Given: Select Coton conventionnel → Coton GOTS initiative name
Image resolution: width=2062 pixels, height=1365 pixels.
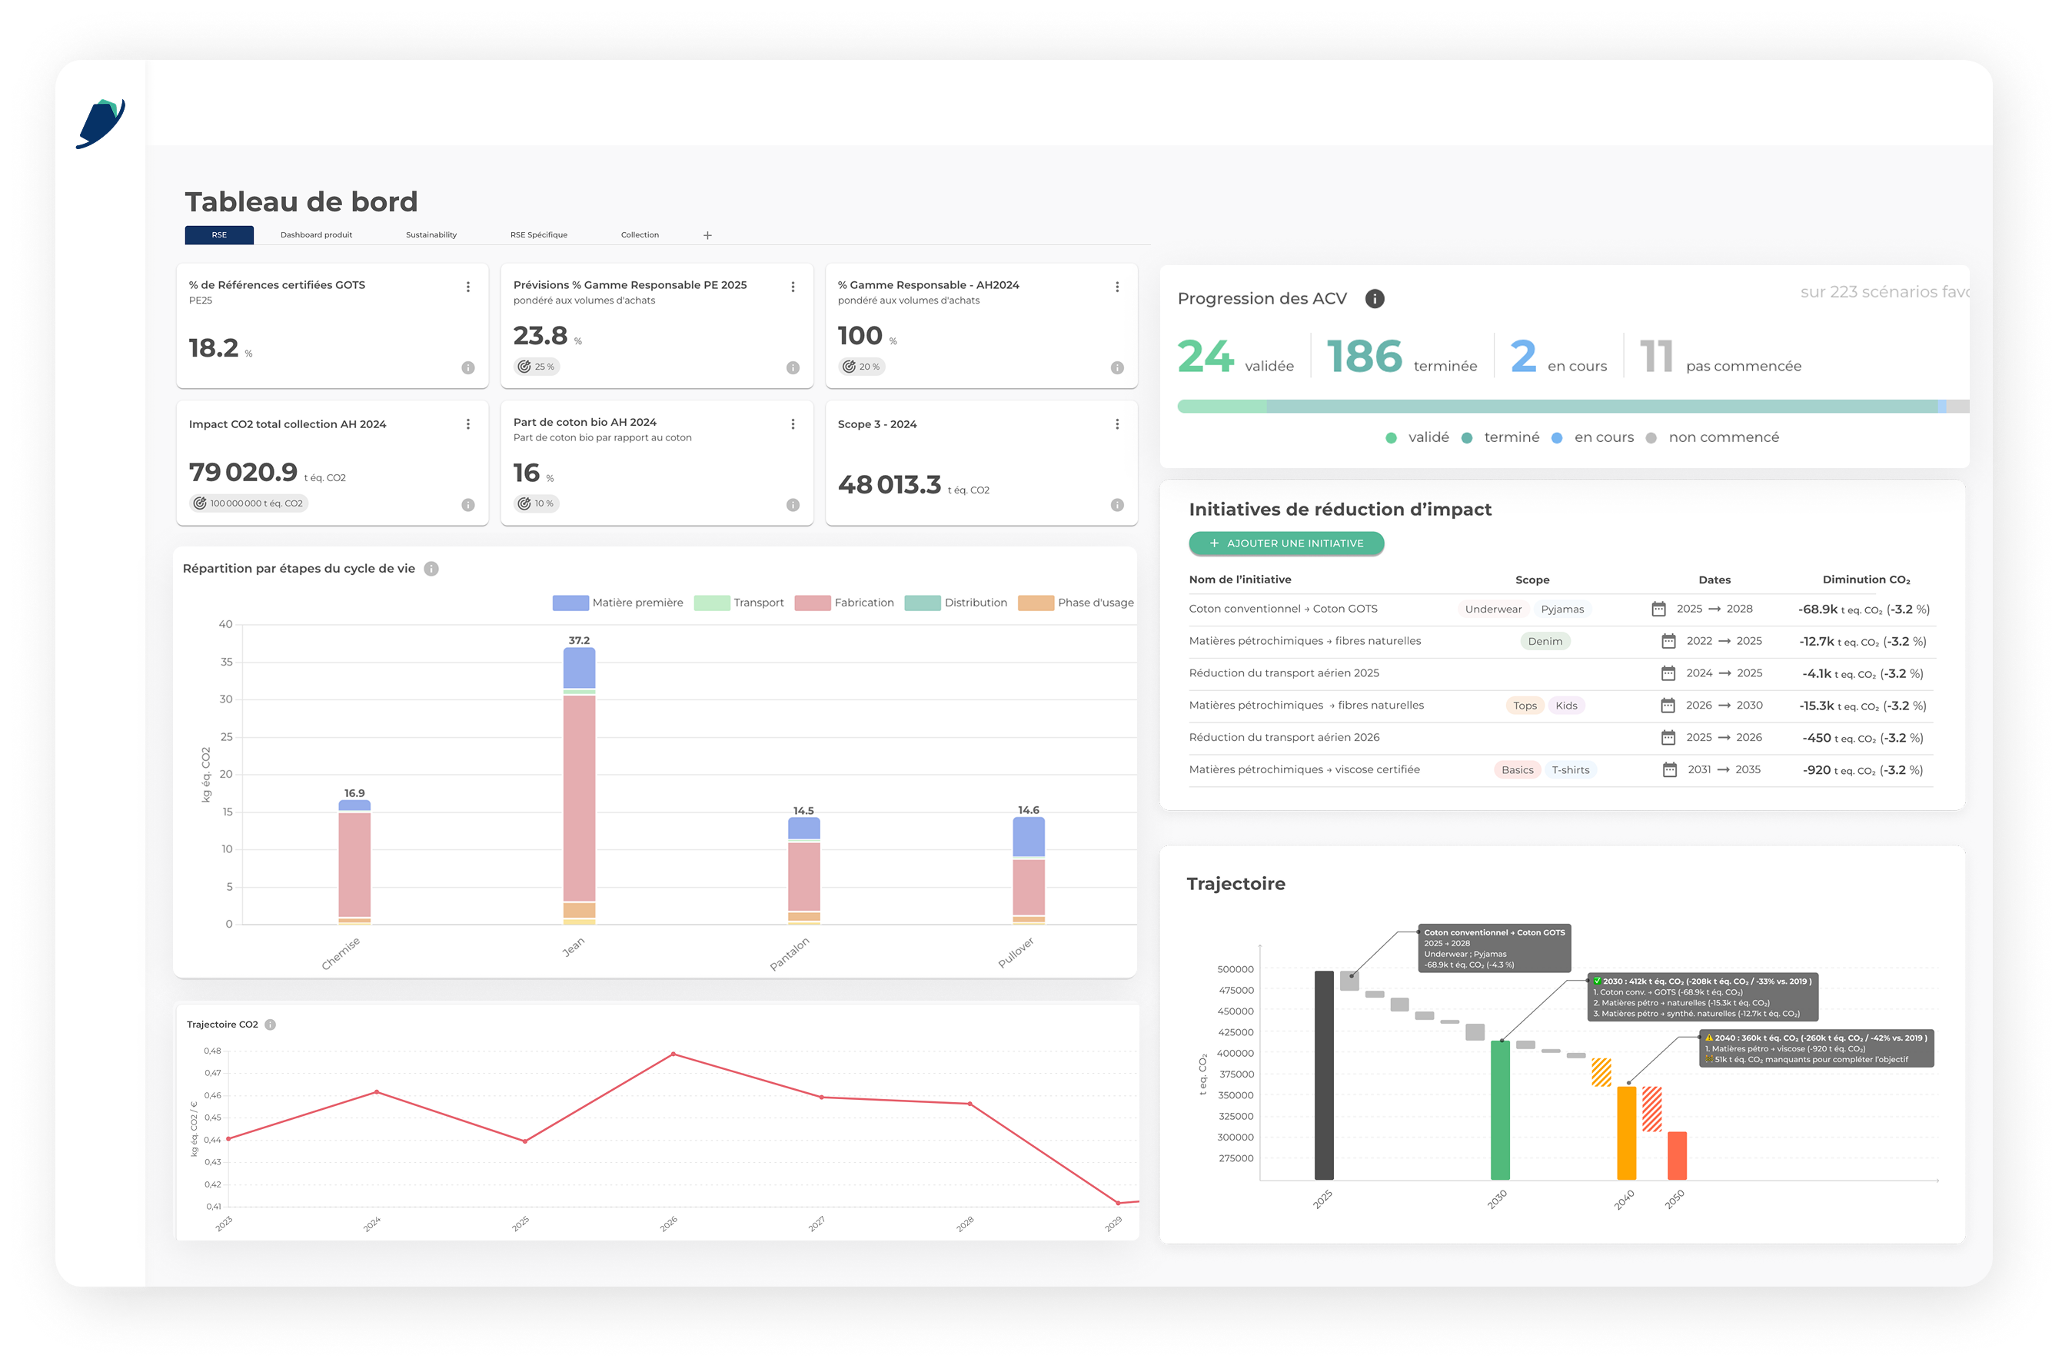Looking at the screenshot, I should point(1285,609).
